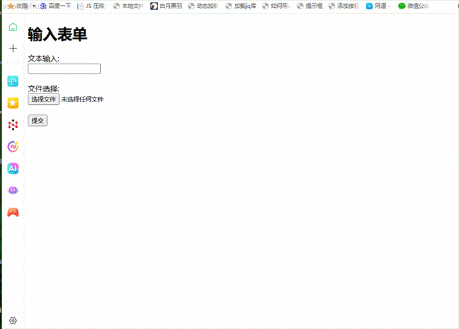Open the 百度一下 bookmark

click(56, 6)
